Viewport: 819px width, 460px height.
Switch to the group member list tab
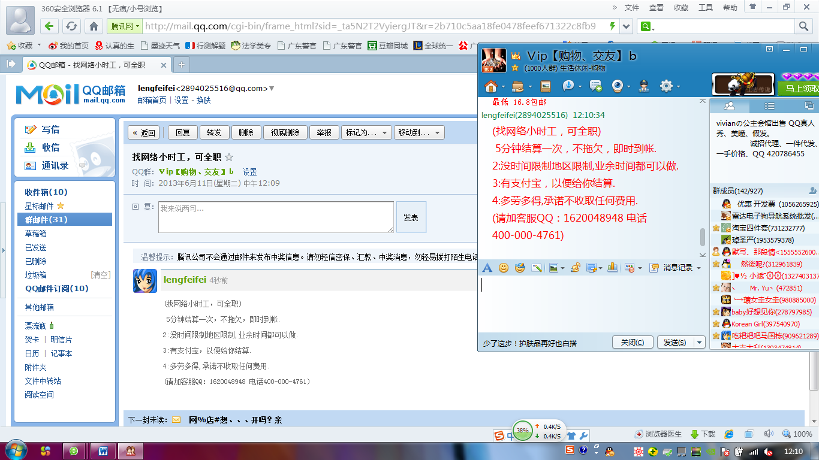(730, 106)
